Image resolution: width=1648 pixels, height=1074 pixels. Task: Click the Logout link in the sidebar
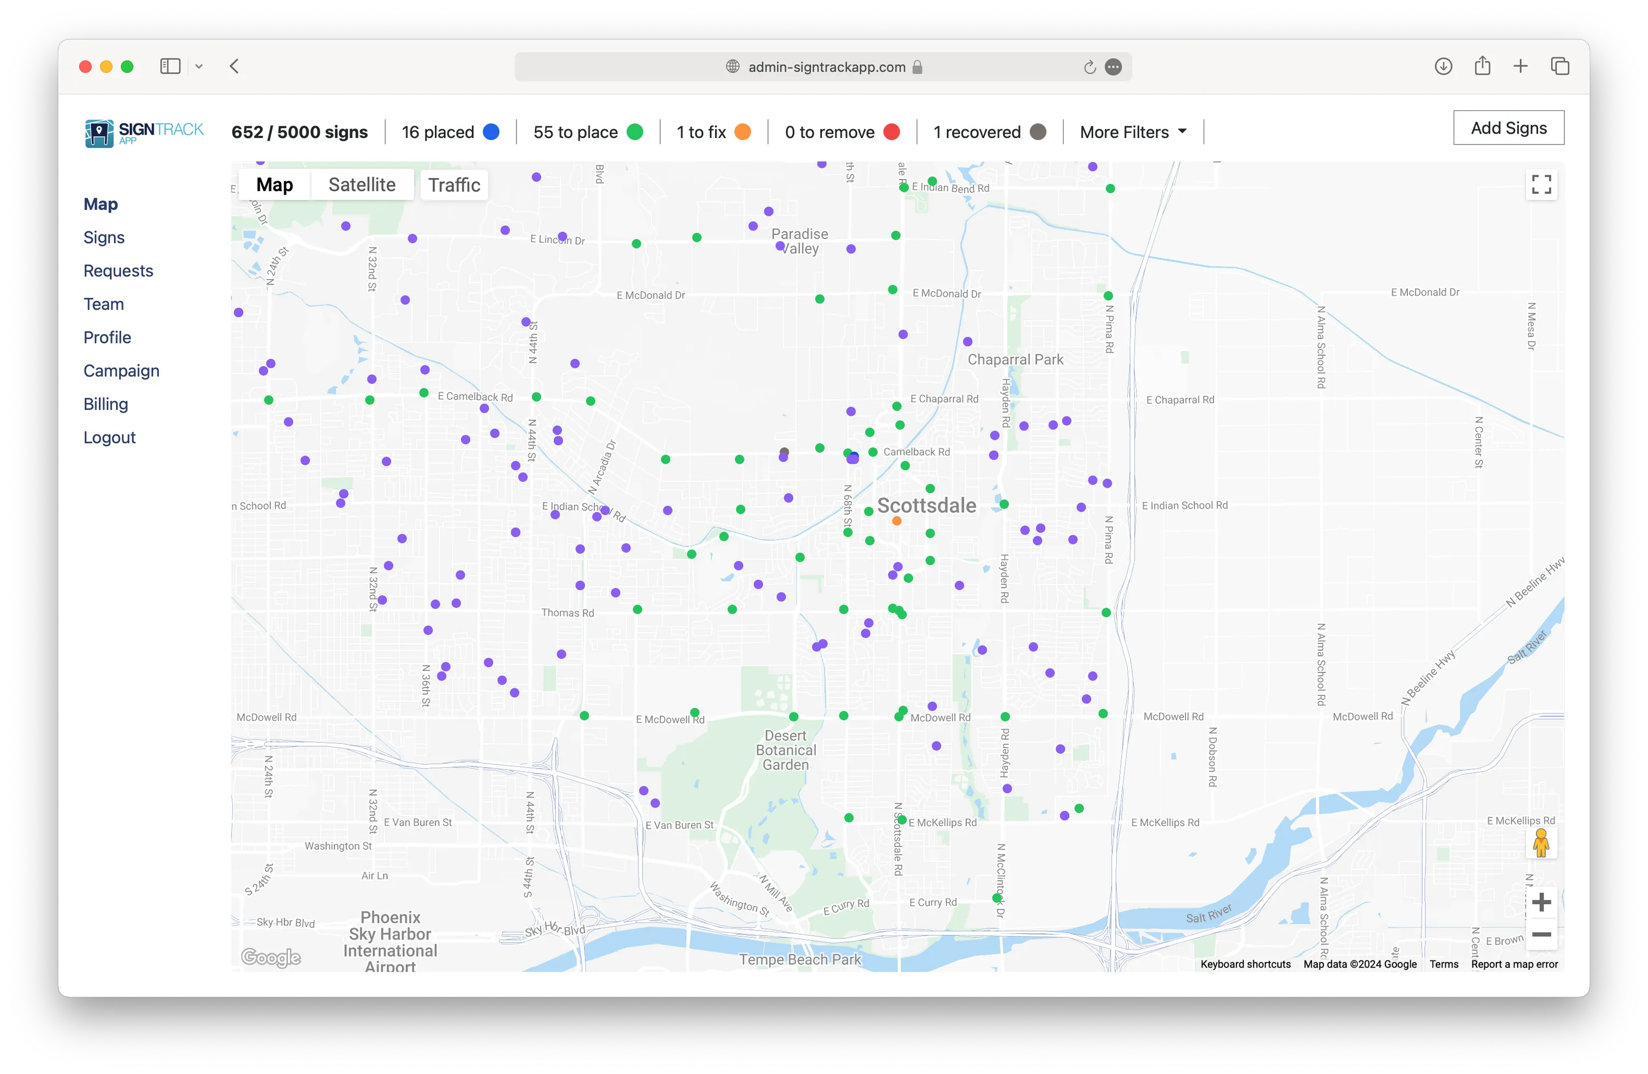coord(109,437)
